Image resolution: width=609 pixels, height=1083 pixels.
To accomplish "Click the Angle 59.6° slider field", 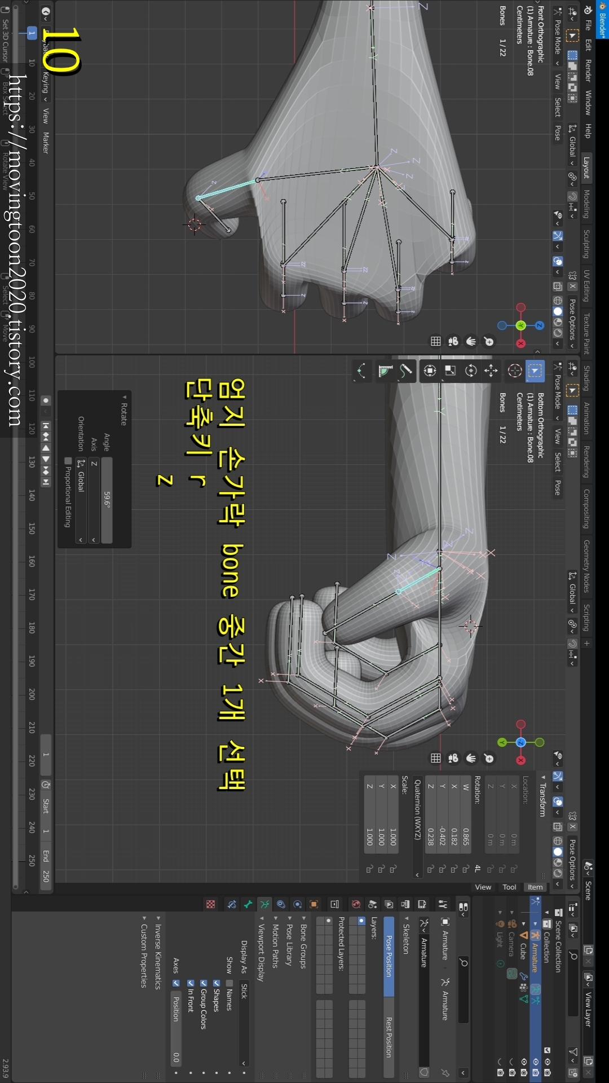I will tap(107, 500).
